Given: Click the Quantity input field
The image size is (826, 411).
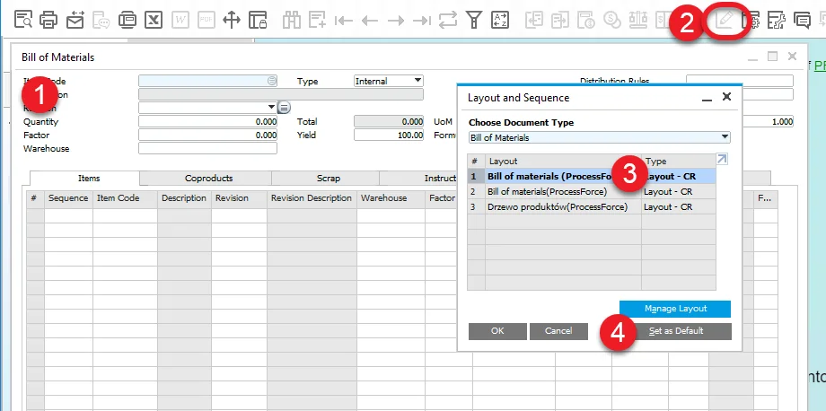Looking at the screenshot, I should point(207,121).
